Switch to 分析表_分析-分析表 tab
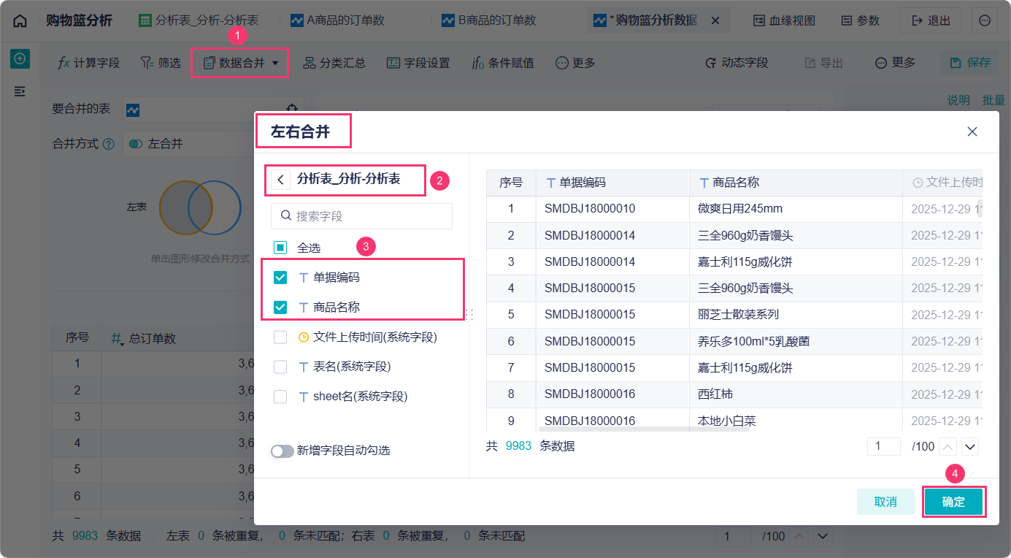 [x=199, y=21]
